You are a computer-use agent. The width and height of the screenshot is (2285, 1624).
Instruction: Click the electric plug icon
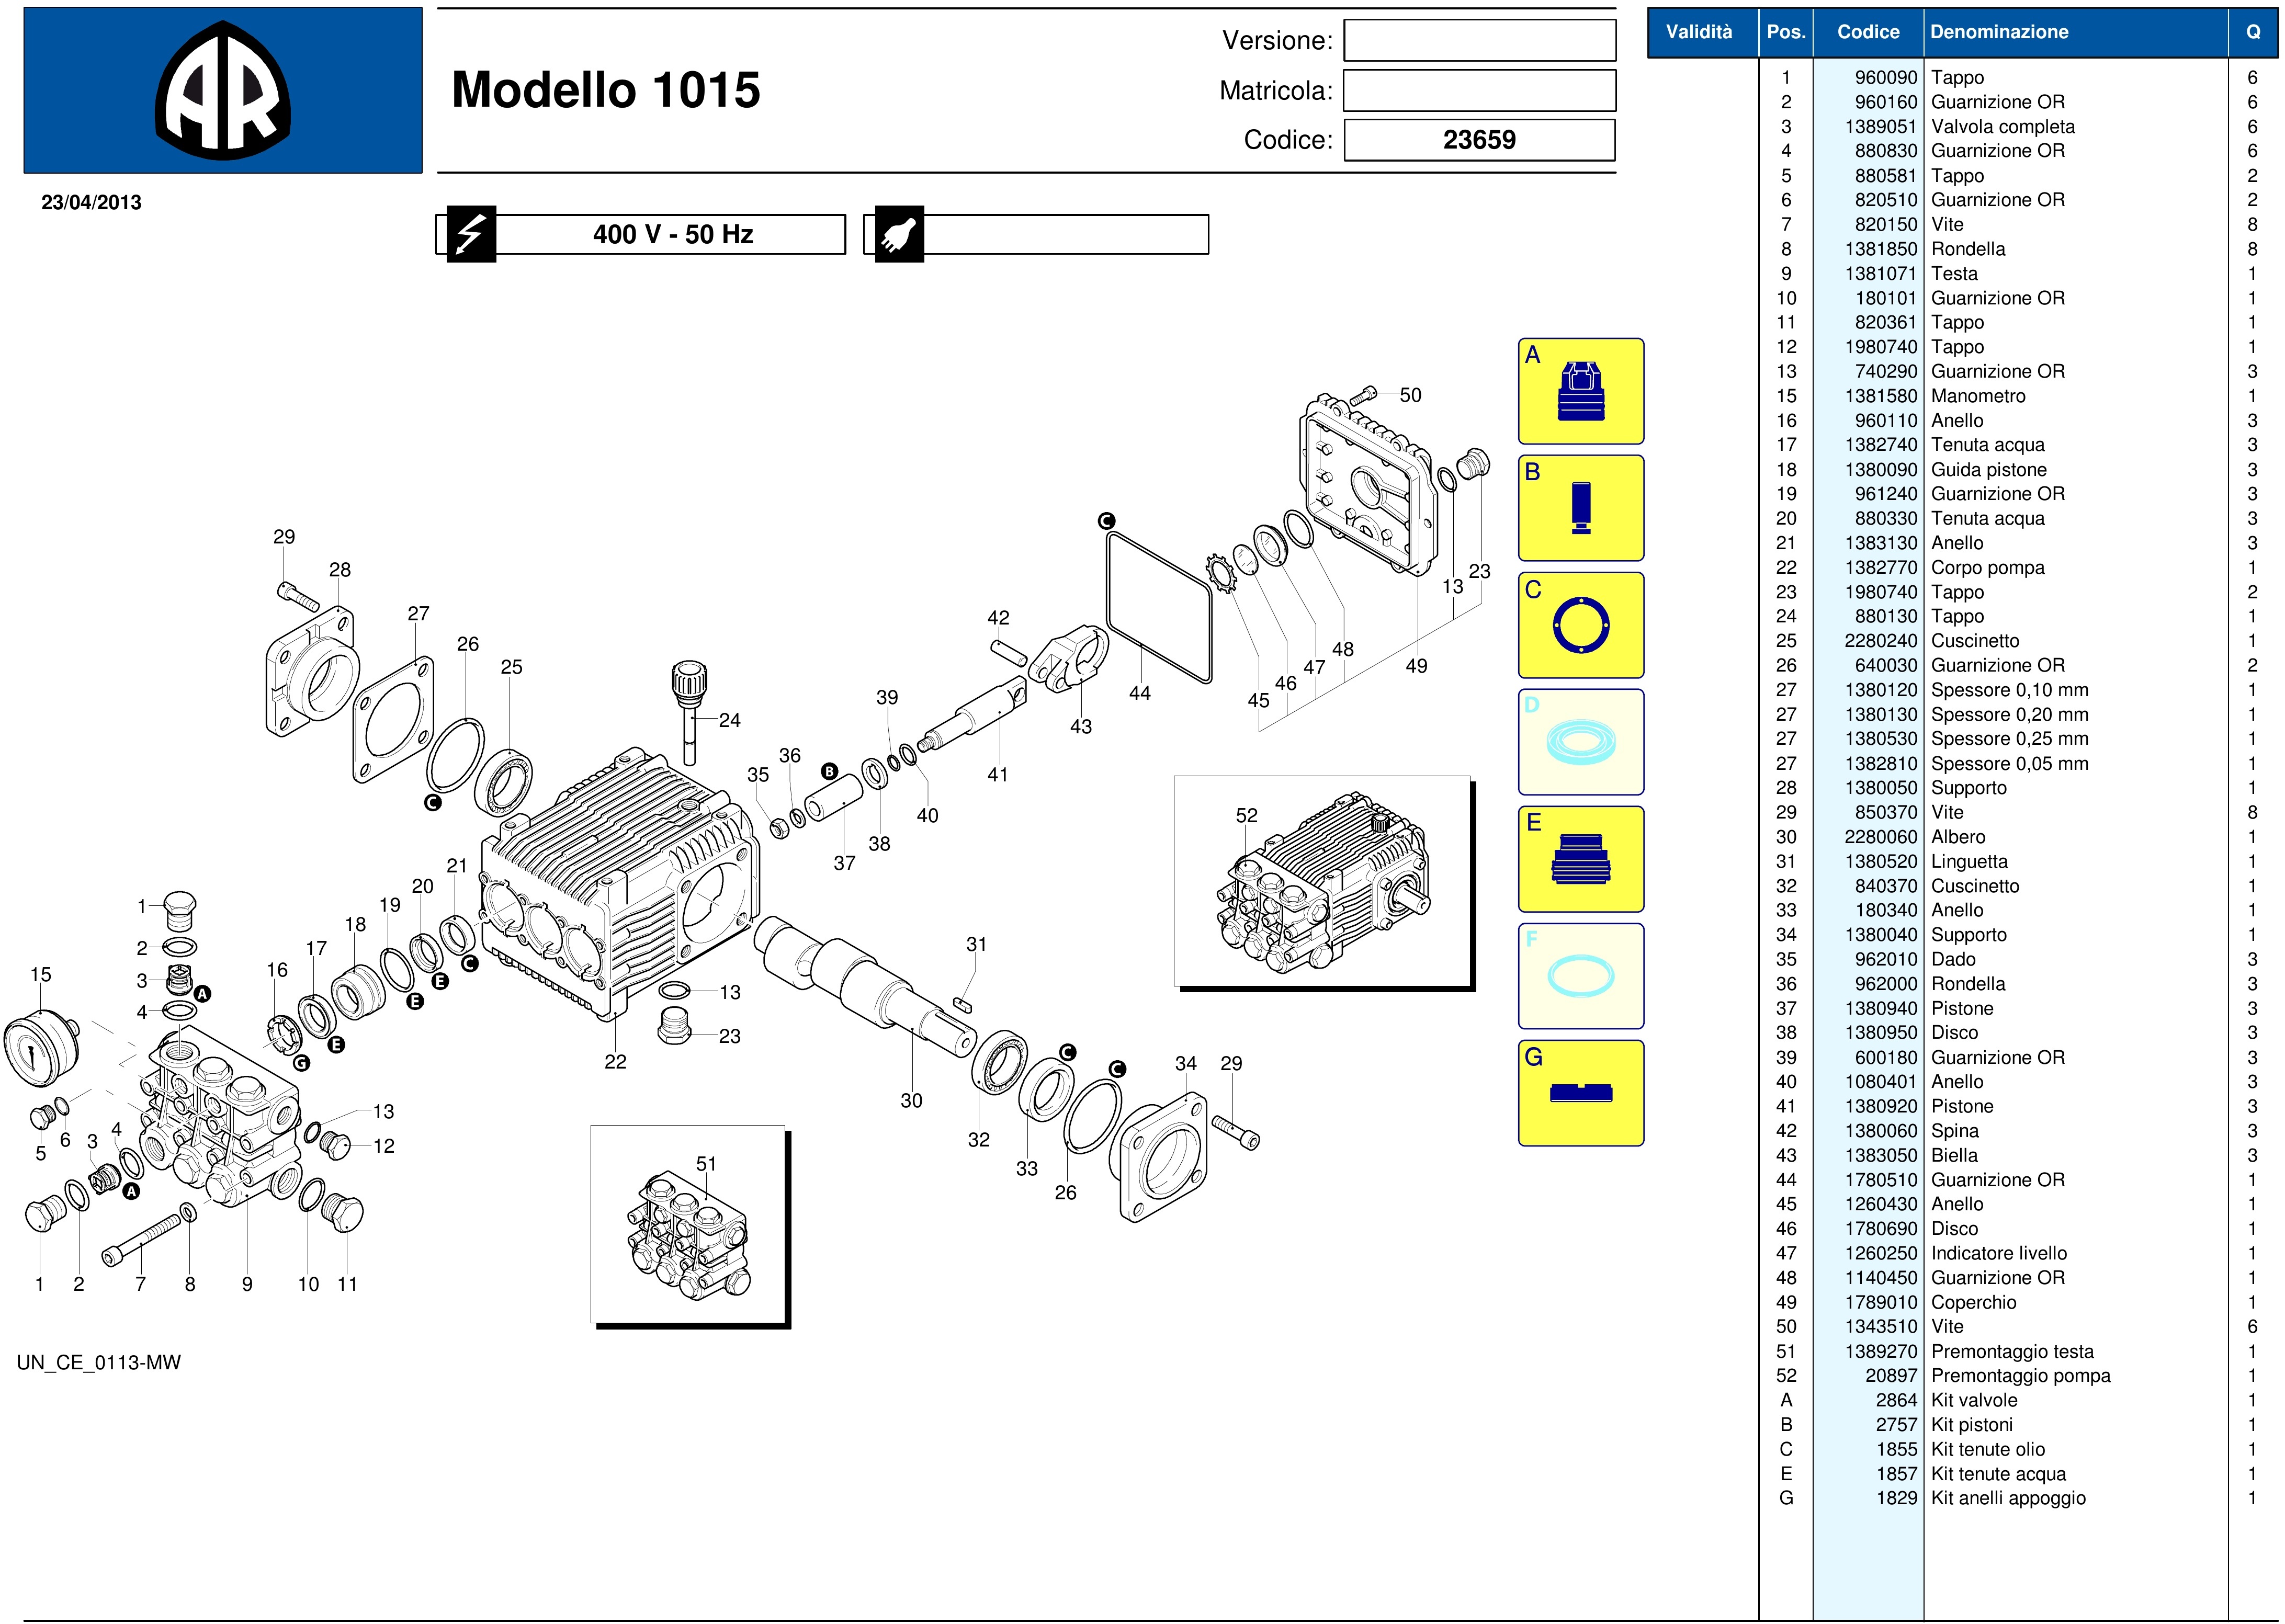click(899, 235)
